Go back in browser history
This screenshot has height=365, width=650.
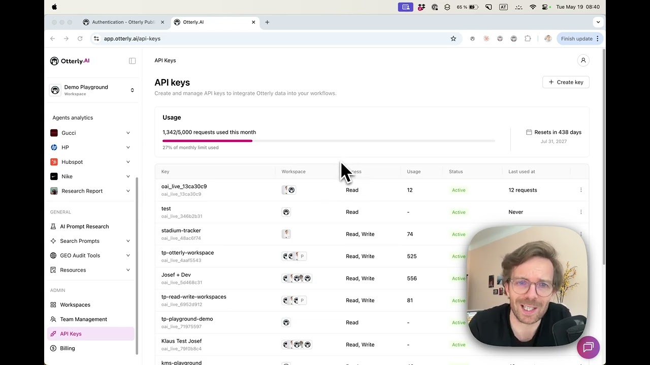52,39
